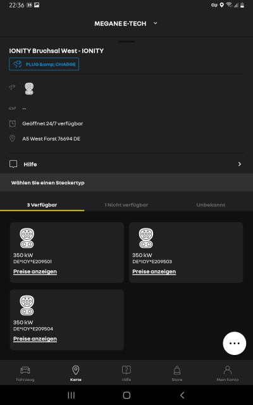Tap connector icon for DE*IOY*E209503
Image resolution: width=253 pixels, height=405 pixels.
click(146, 238)
